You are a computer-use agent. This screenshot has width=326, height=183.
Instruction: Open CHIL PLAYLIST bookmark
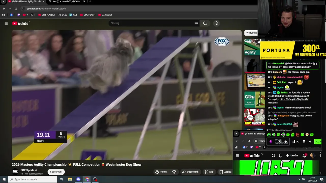point(47,15)
